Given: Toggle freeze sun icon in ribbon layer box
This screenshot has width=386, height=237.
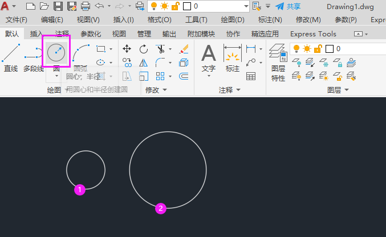Looking at the screenshot, I should 307,49.
